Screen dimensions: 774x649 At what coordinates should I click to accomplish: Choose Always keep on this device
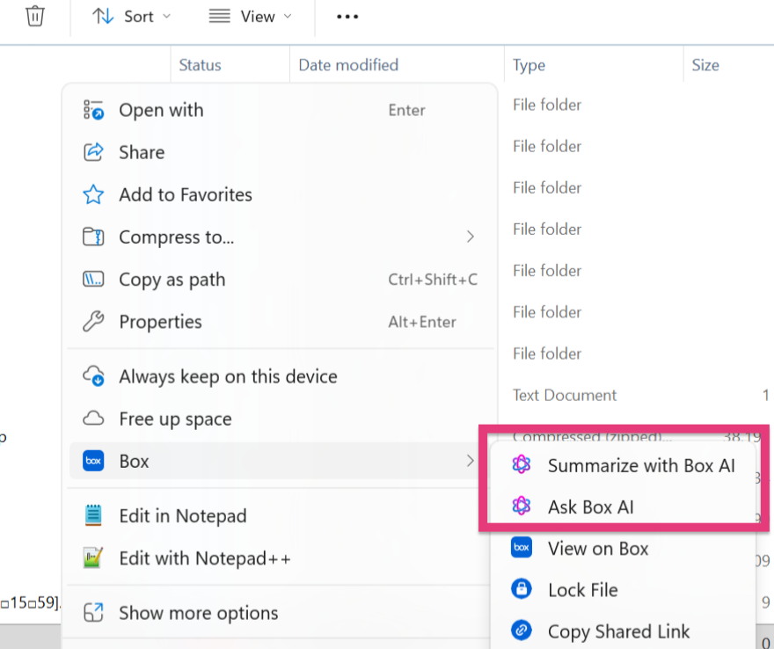click(x=228, y=376)
